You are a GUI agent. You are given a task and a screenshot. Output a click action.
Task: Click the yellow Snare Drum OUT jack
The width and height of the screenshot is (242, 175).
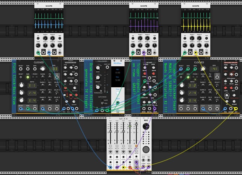coord(236,109)
